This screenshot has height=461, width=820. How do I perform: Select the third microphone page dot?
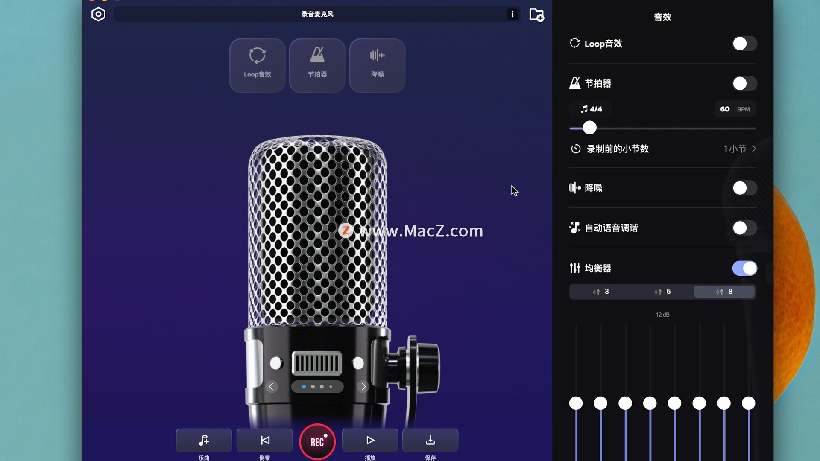322,387
